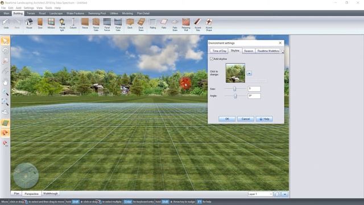364x205 pixels.
Task: Click the Undo icon in the toolbar
Action: point(6,24)
